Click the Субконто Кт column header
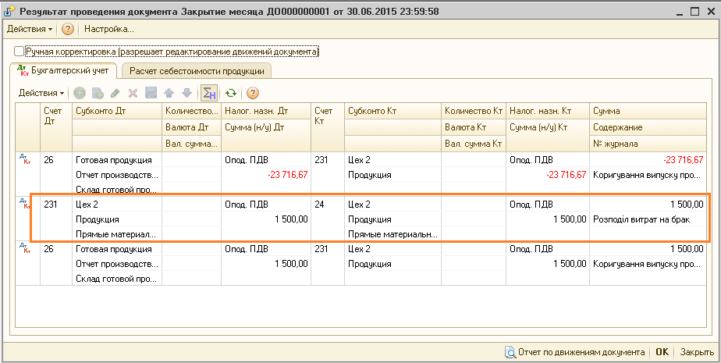721x363 pixels. [x=392, y=111]
